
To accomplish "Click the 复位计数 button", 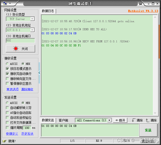I will click(x=148, y=141).
